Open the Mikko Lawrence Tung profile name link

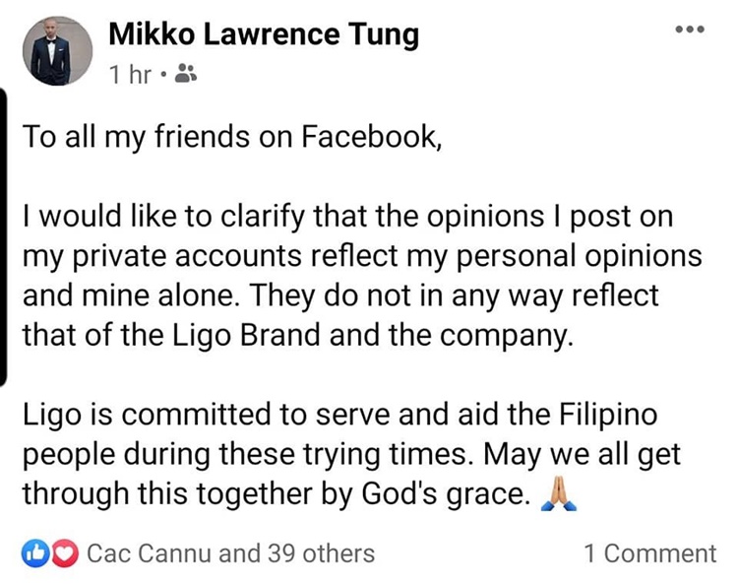pos(263,35)
